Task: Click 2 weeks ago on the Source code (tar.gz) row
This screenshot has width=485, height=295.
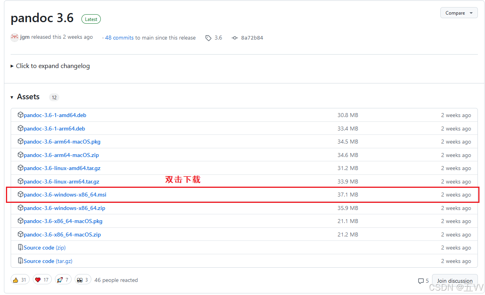Action: pyautogui.click(x=456, y=261)
